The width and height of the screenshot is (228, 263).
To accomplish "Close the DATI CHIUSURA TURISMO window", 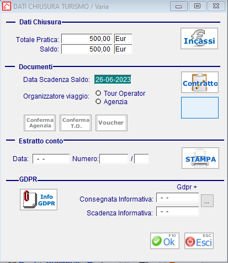I will point(216,6).
